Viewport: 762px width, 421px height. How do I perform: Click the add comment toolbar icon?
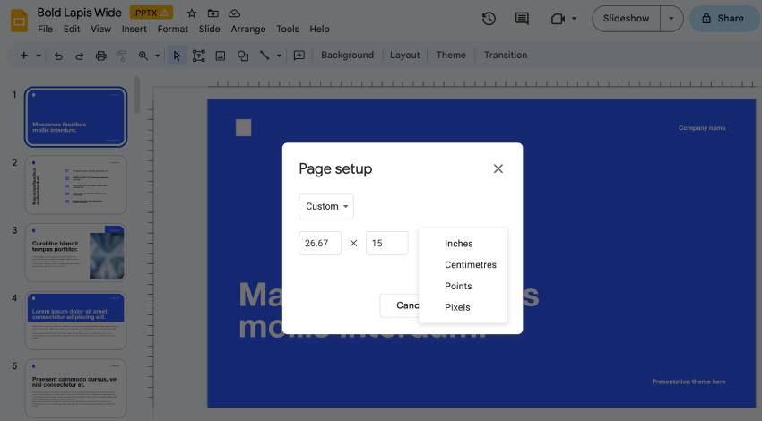[x=299, y=56]
